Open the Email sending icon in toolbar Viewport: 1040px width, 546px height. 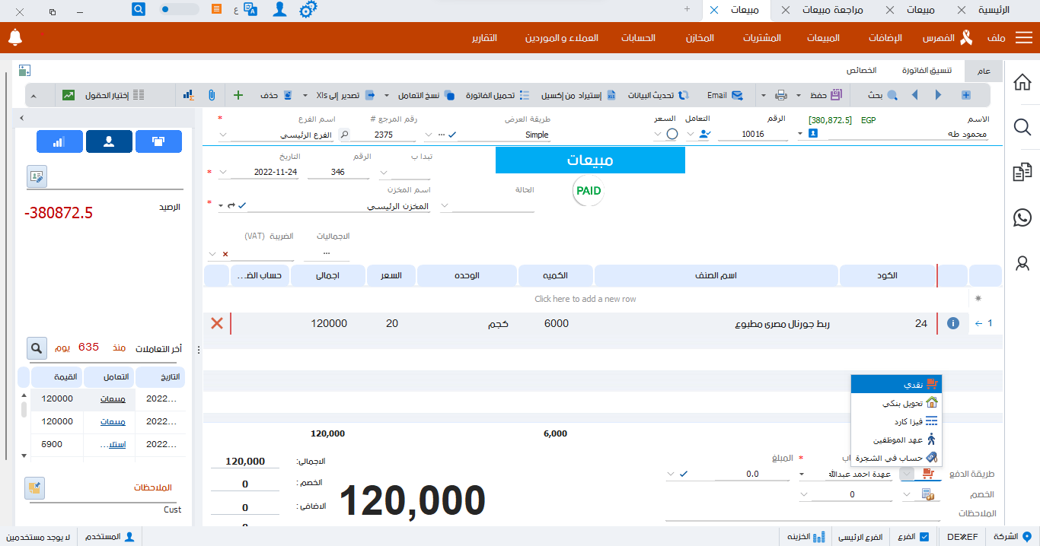pyautogui.click(x=737, y=94)
